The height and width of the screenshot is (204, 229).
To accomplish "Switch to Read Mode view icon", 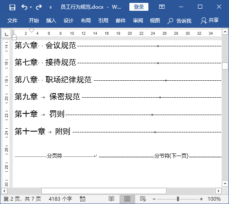I will (x=111, y=199).
